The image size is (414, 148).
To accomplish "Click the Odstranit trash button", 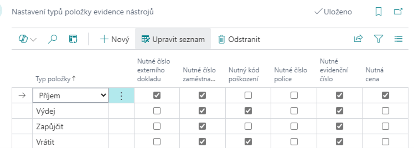I will 239,39.
